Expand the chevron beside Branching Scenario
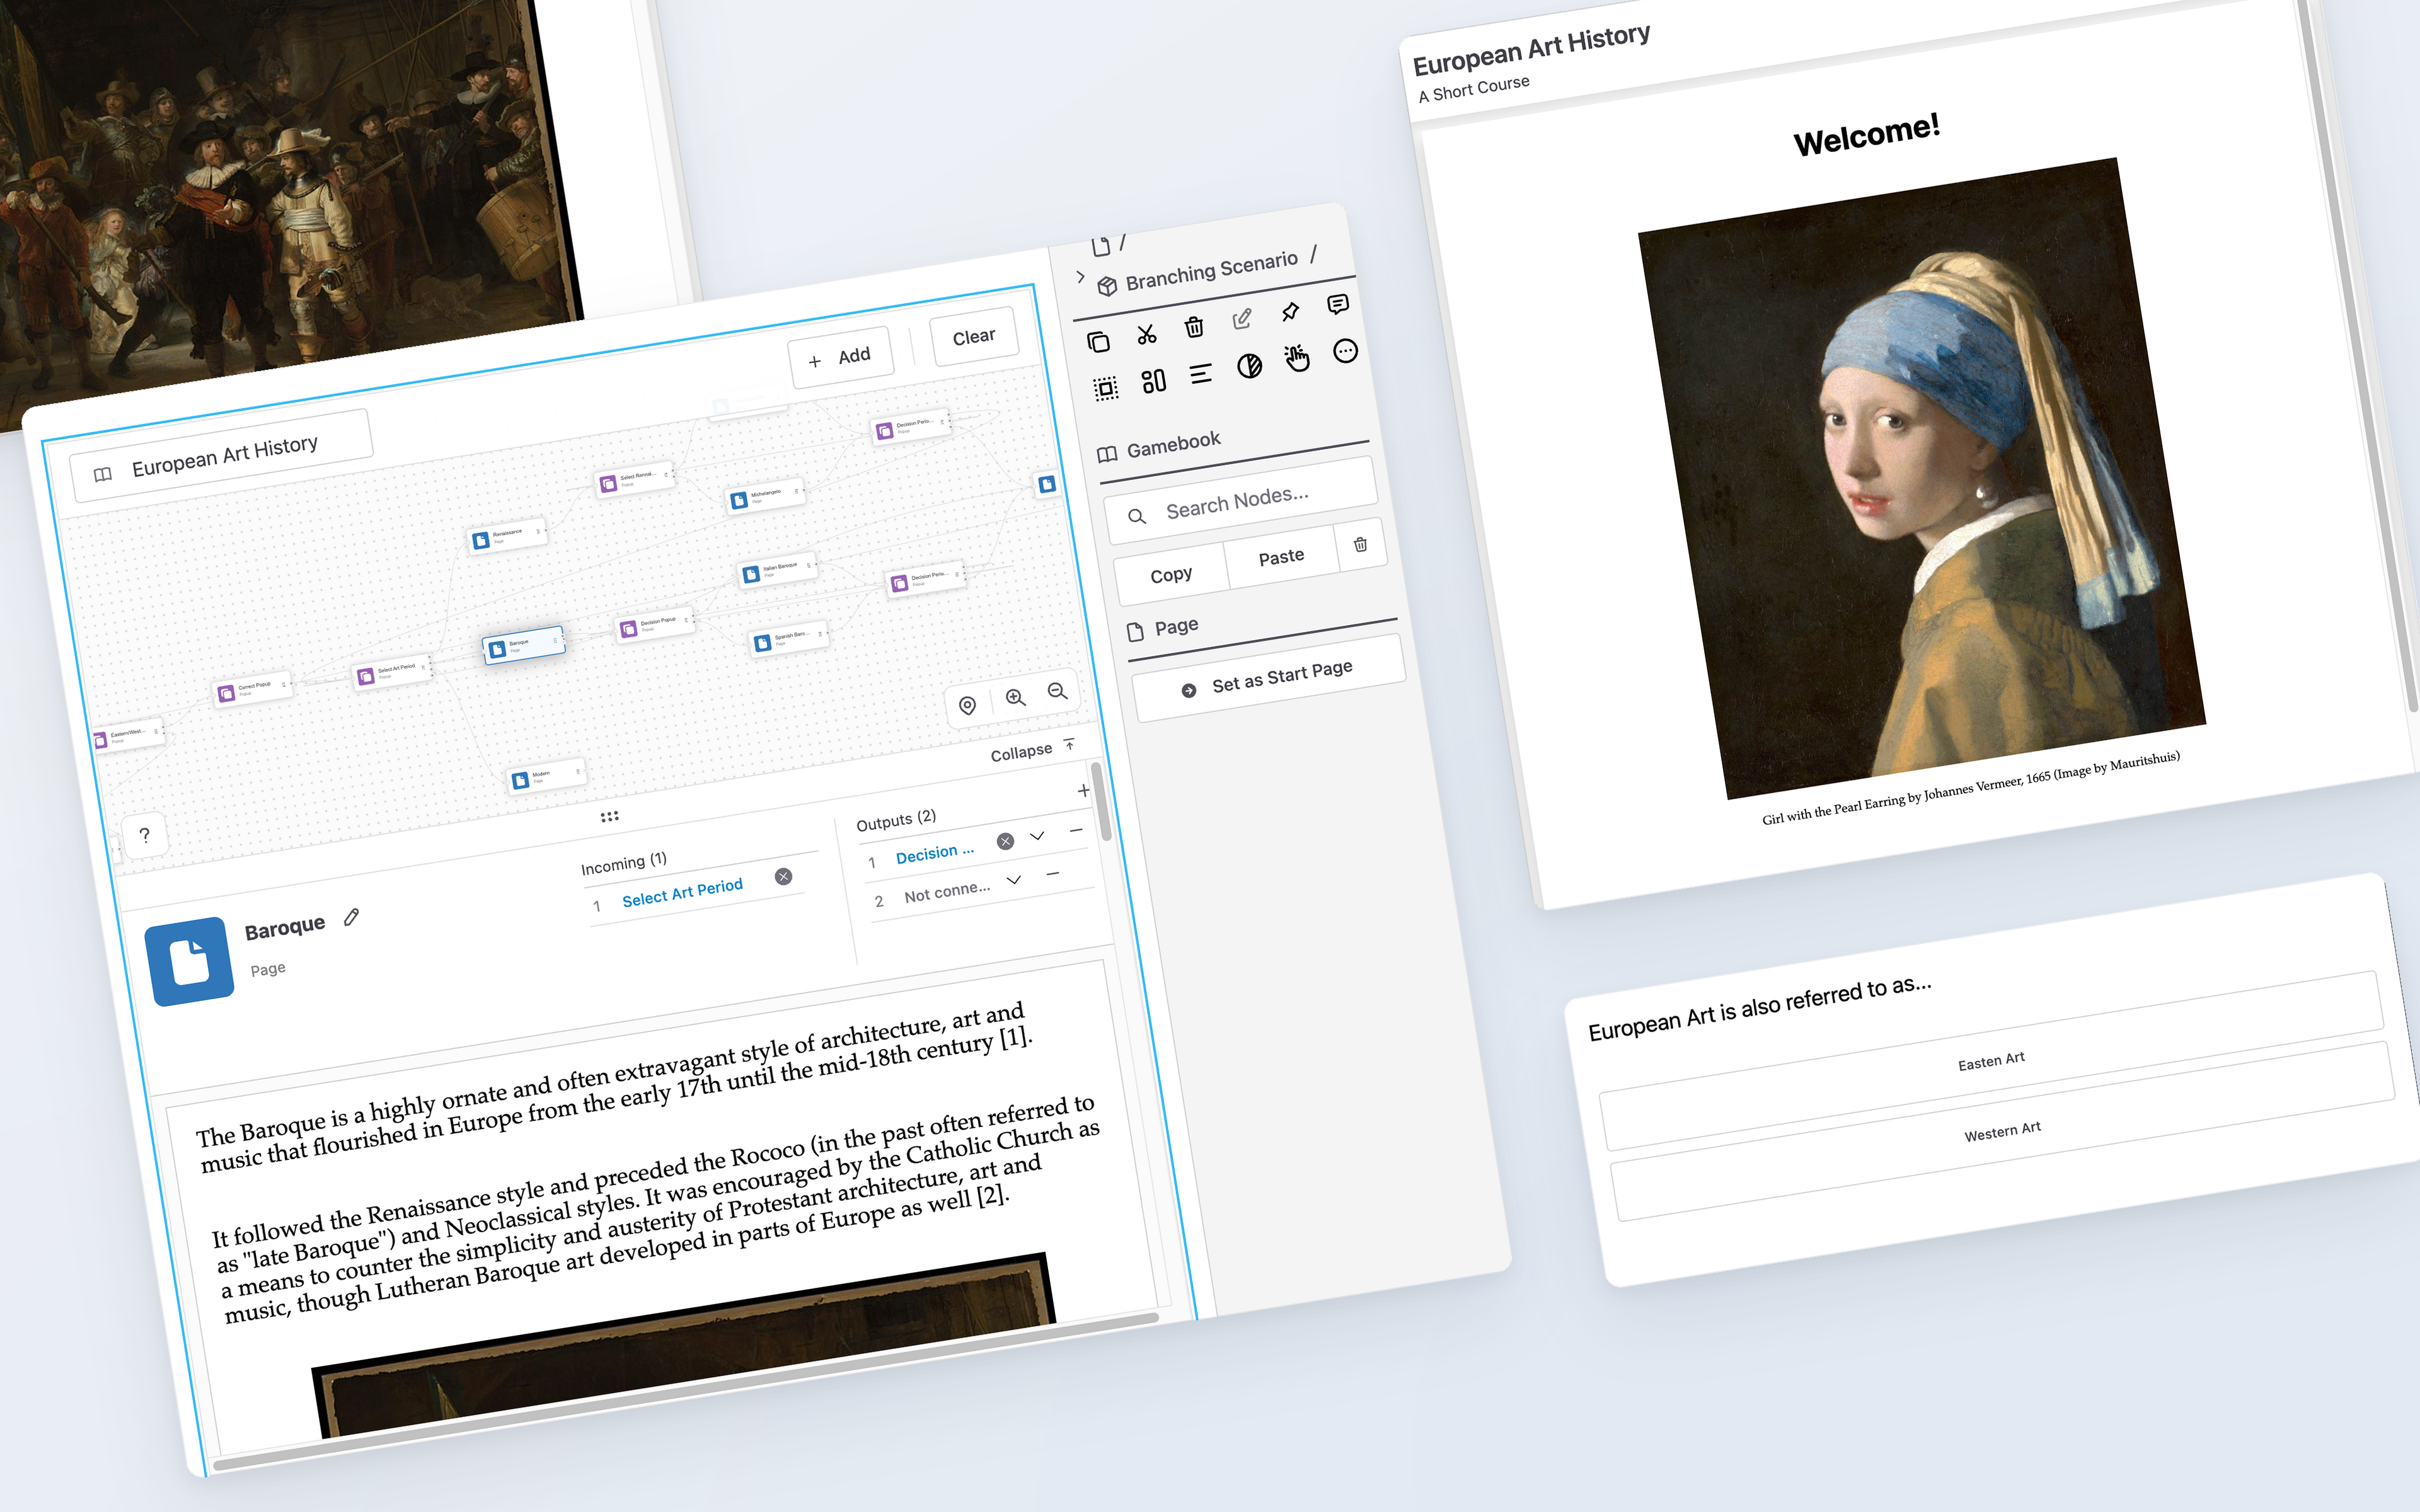 coord(1080,276)
